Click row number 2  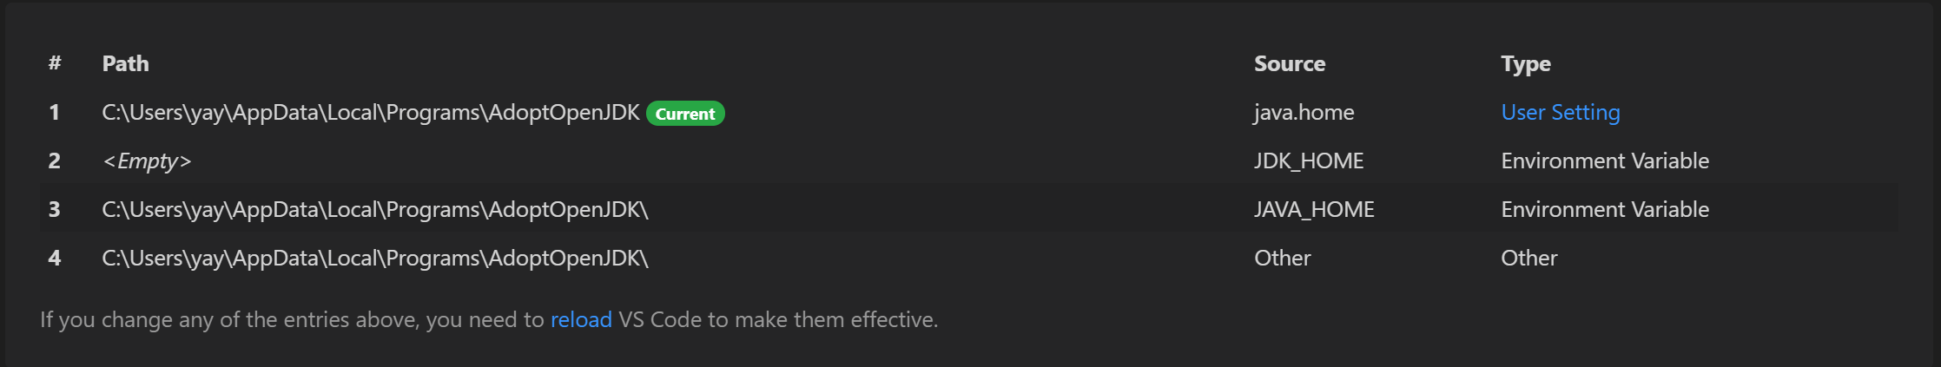tap(55, 161)
